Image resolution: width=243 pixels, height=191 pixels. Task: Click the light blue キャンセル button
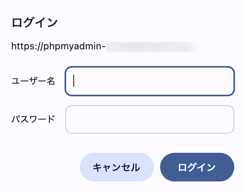coord(116,167)
